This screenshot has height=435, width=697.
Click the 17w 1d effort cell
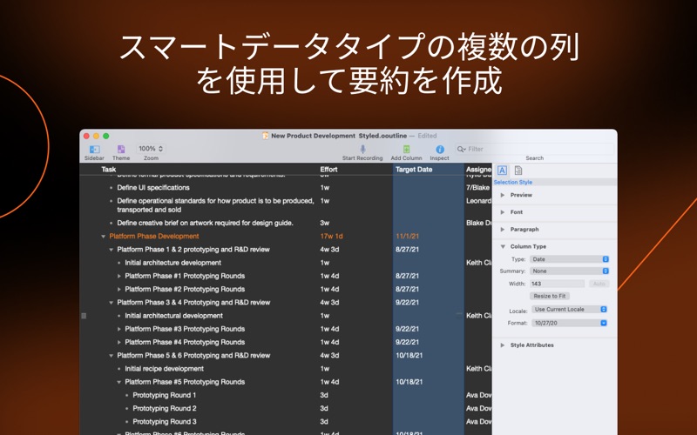point(331,236)
